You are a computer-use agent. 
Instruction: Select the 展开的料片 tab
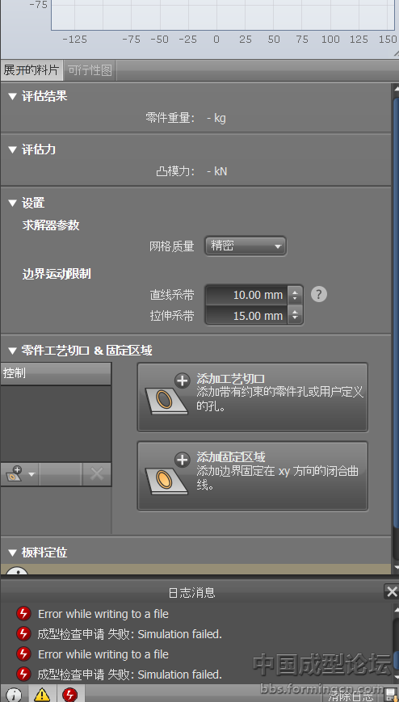(31, 70)
